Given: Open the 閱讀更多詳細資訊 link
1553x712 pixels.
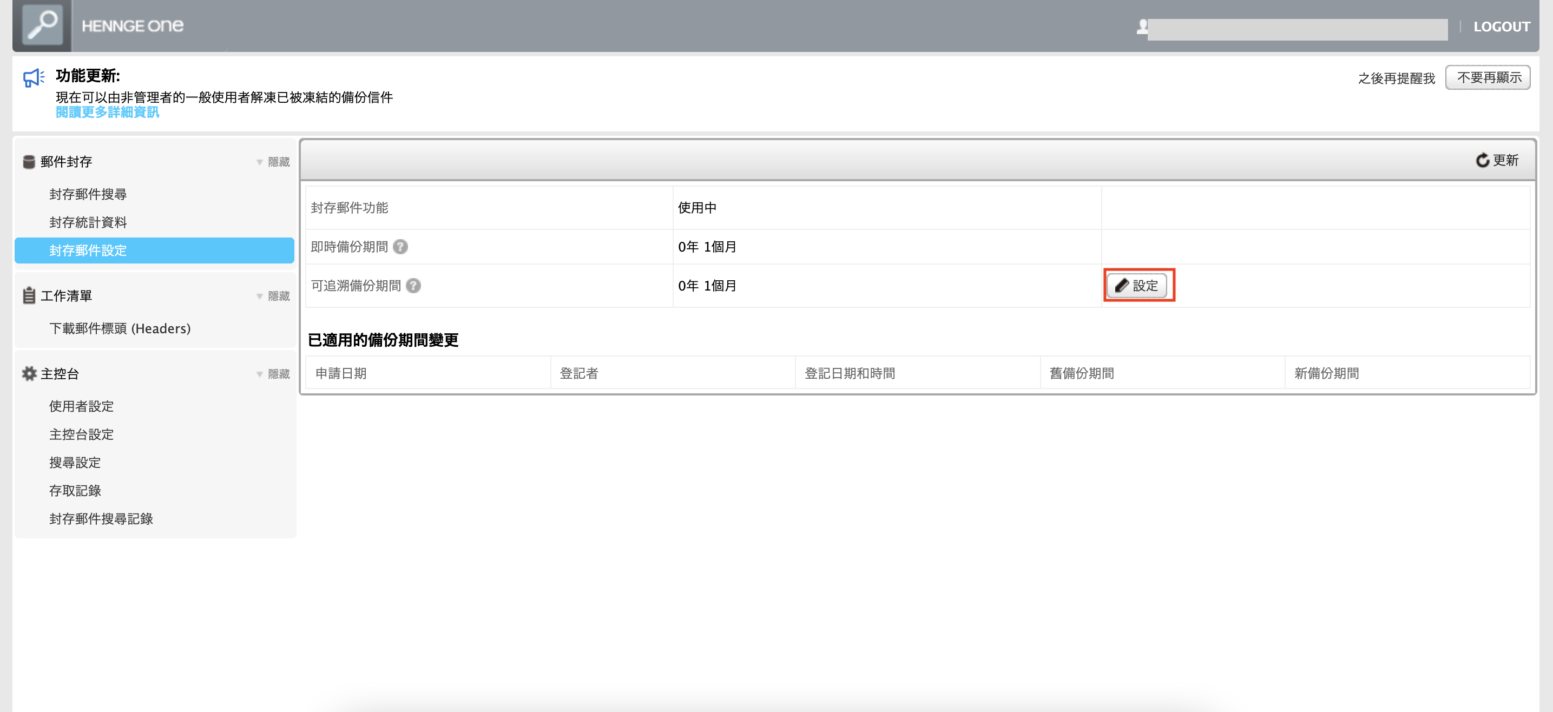Looking at the screenshot, I should pyautogui.click(x=107, y=112).
